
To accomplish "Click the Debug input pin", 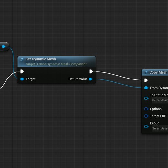I will pyautogui.click(x=146, y=126).
